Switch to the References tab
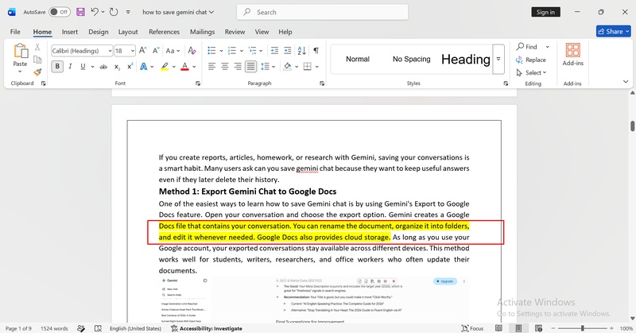This screenshot has height=333, width=636. pyautogui.click(x=164, y=32)
